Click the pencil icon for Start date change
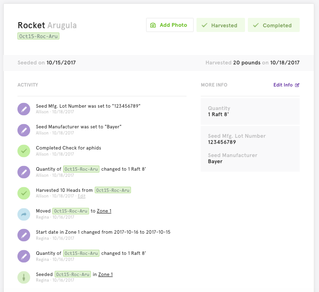 pos(24,235)
